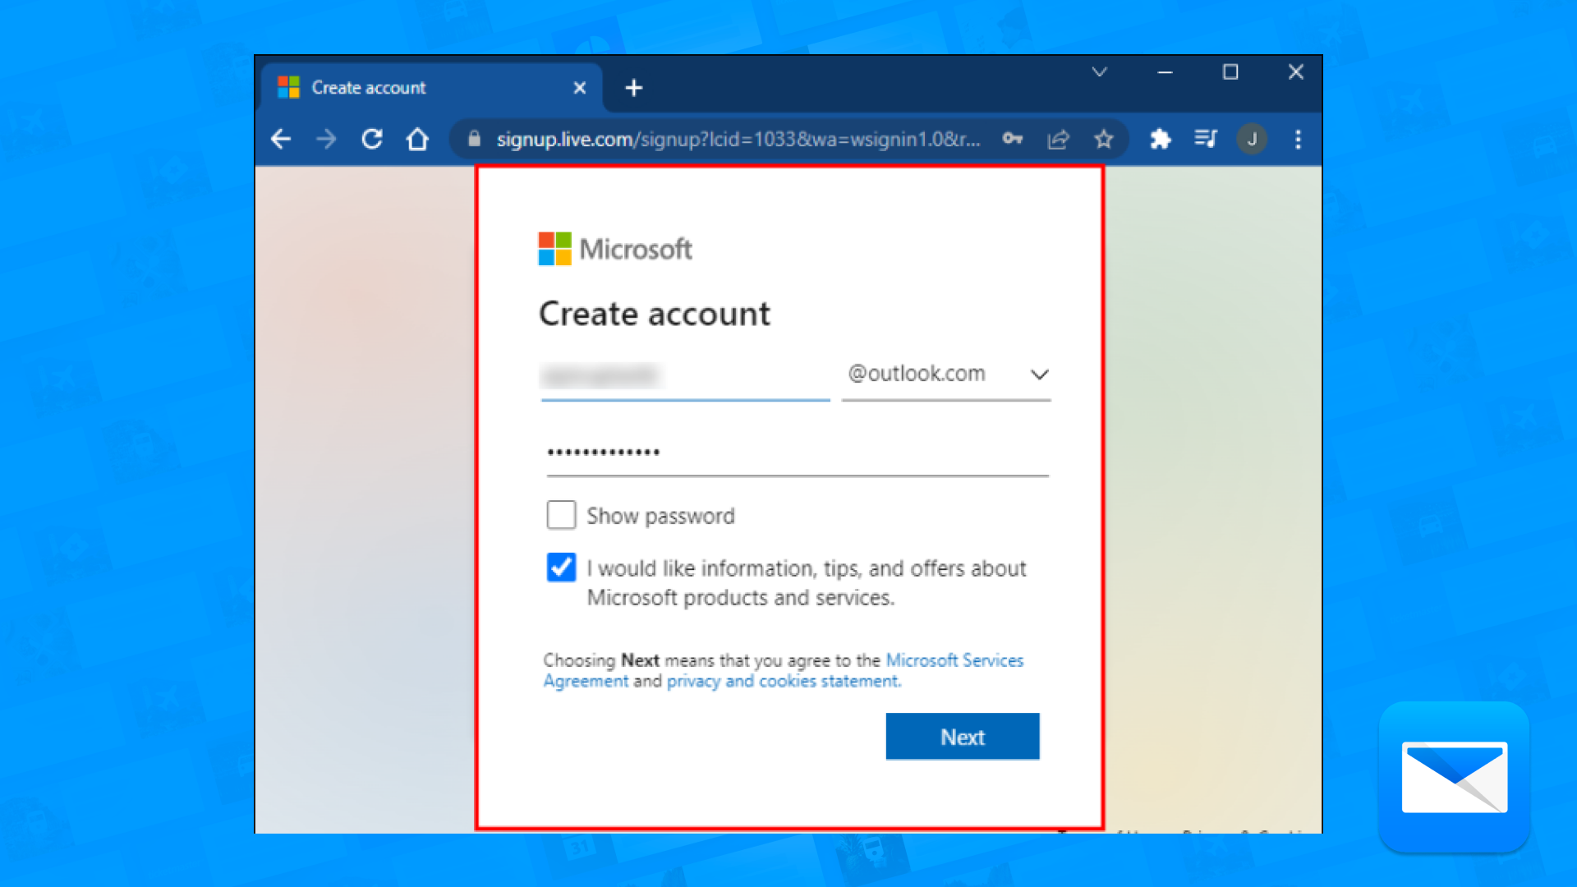The height and width of the screenshot is (887, 1577).
Task: Click the padlock icon in the address bar
Action: (x=474, y=139)
